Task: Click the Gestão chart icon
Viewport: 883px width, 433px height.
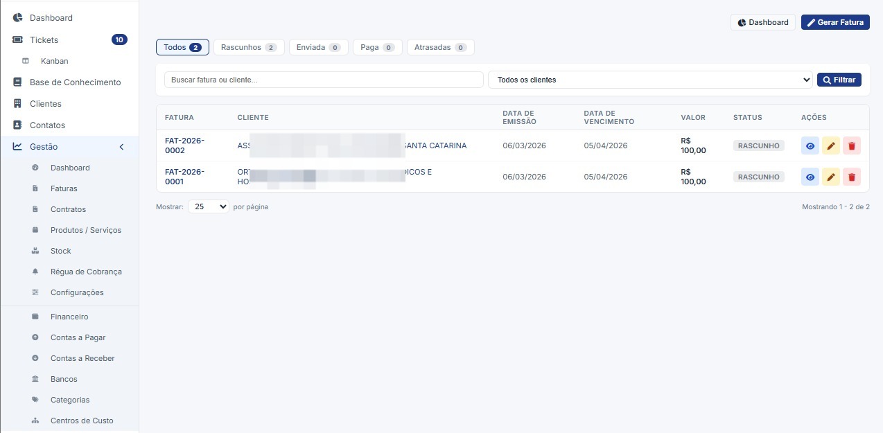Action: [17, 146]
